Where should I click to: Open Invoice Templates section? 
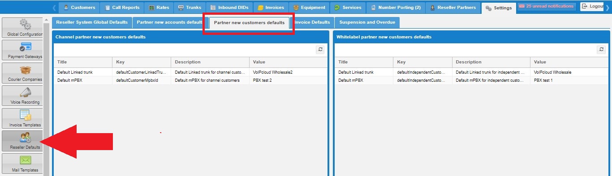pos(22,118)
